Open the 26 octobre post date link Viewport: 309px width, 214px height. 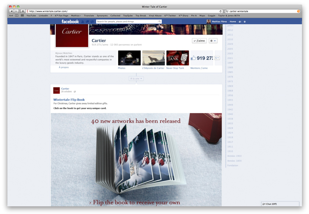coord(67,92)
